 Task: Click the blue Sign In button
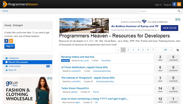pyautogui.click(x=10, y=46)
